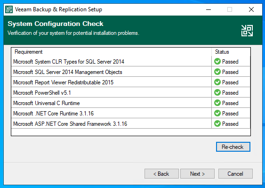Screen dimensions: 265x188
Task: Click the green check for .NET Core Runtime
Action: click(x=217, y=113)
